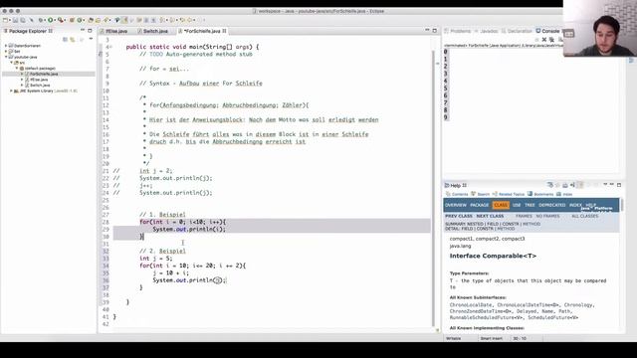Minimize the editor area
This screenshot has width=637, height=358.
click(427, 31)
